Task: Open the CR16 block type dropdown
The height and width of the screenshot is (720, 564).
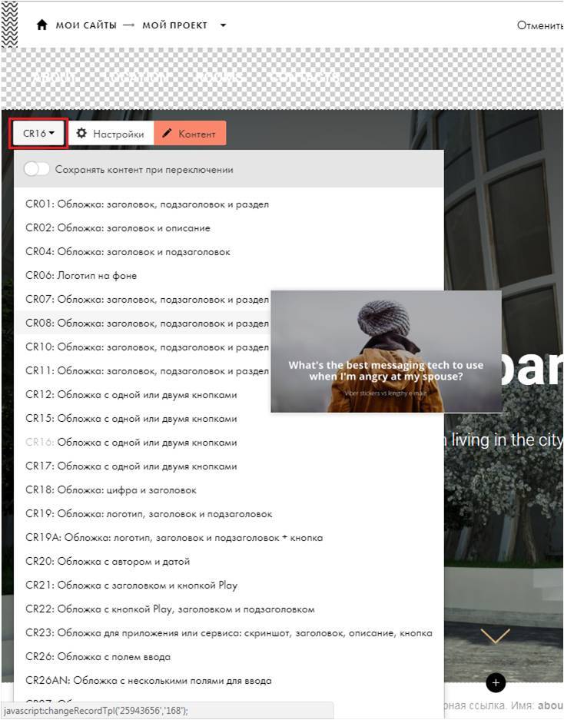Action: 38,134
